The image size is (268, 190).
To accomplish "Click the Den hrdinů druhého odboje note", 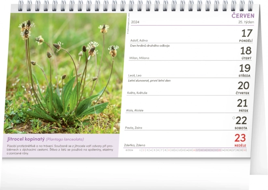I will pos(149,45).
